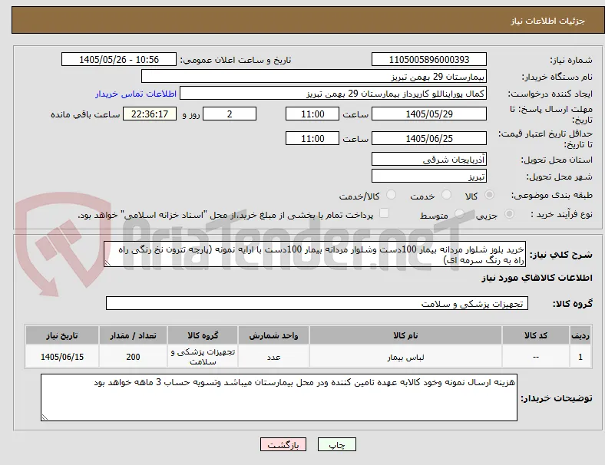
Task: Click the remaining time field 22:36:17
Action: 150,114
